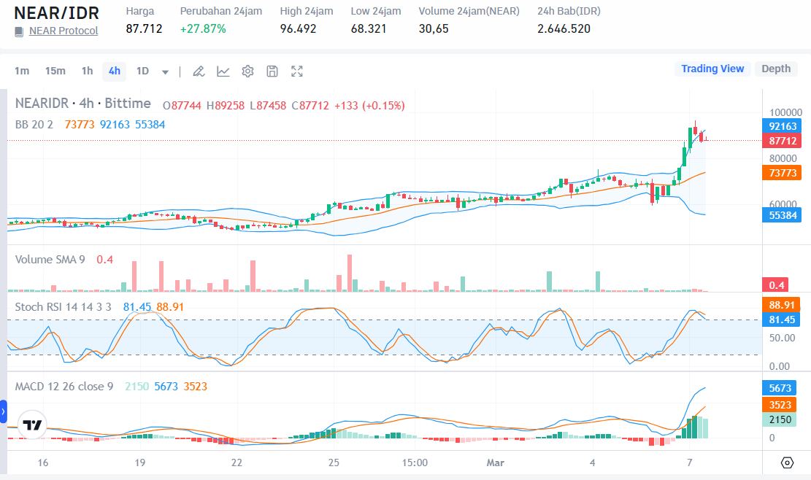
Task: Click the Volume 24jam value 30,65
Action: pyautogui.click(x=434, y=29)
